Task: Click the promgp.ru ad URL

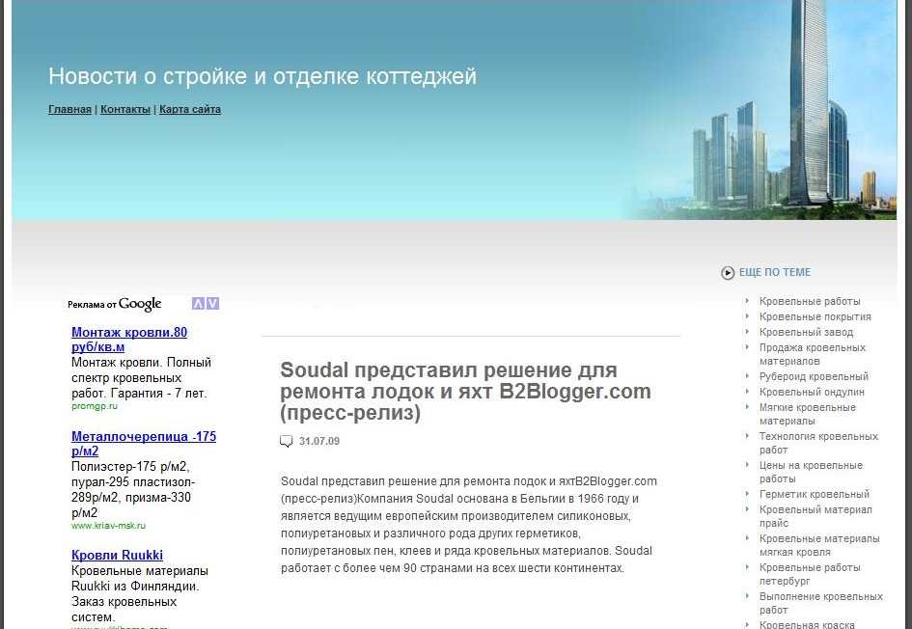Action: (x=95, y=406)
